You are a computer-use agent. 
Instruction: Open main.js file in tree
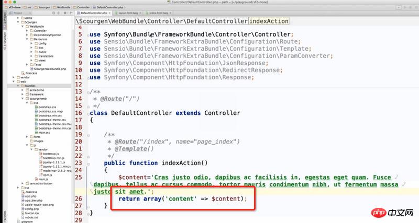[x=41, y=179]
